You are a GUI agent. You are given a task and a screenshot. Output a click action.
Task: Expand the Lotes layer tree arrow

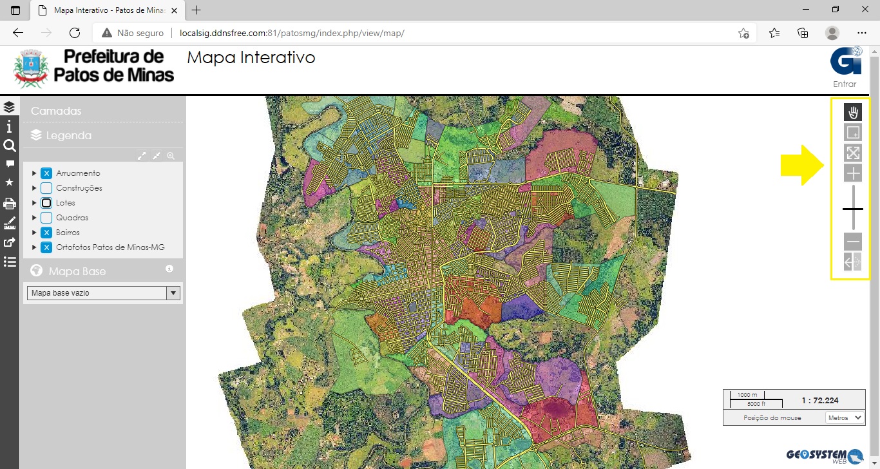tap(34, 203)
